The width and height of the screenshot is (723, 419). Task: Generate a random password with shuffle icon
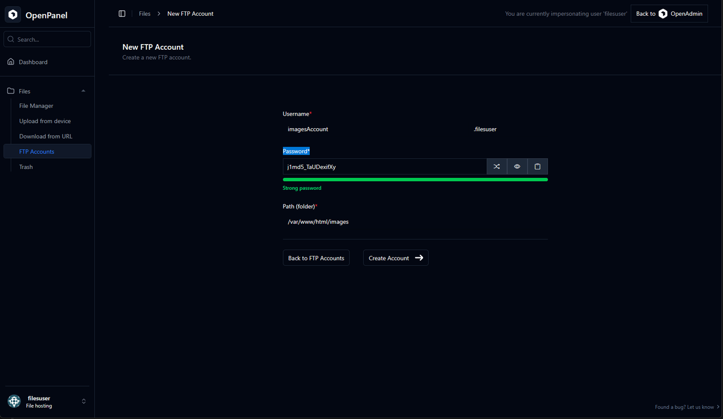(496, 167)
